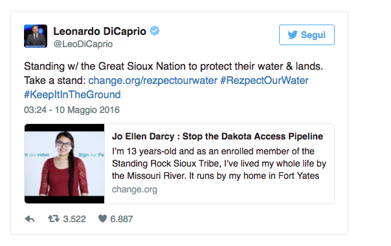Click the 3.522 retweet count
Screen dimensions: 391x246
point(74,219)
